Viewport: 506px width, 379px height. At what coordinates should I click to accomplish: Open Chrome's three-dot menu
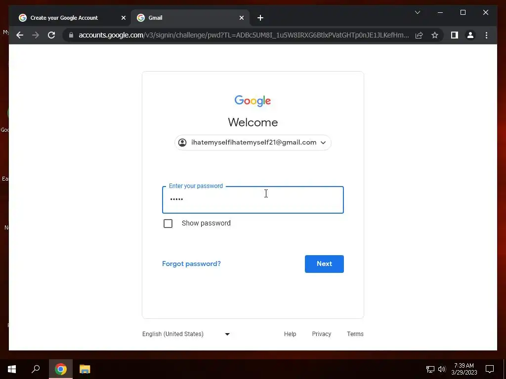pyautogui.click(x=486, y=35)
